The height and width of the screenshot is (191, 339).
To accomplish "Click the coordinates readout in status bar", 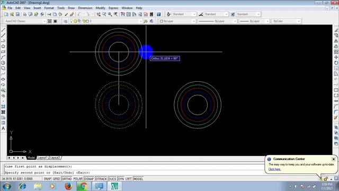I will click(17, 179).
